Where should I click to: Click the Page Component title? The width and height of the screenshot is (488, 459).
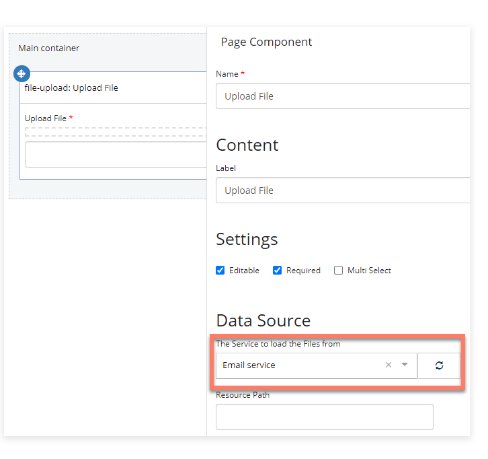pyautogui.click(x=266, y=42)
